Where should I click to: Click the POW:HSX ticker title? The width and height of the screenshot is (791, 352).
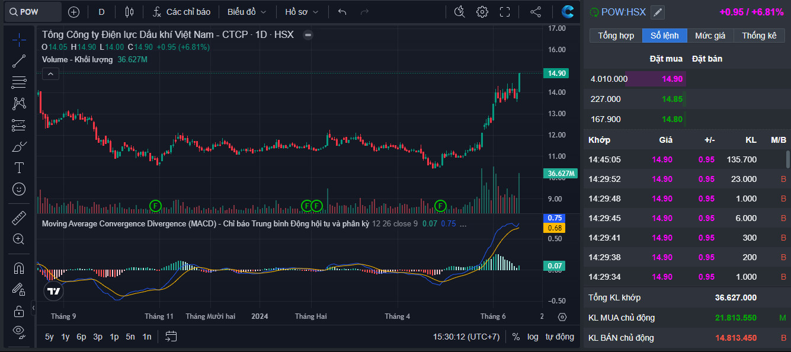click(x=623, y=12)
